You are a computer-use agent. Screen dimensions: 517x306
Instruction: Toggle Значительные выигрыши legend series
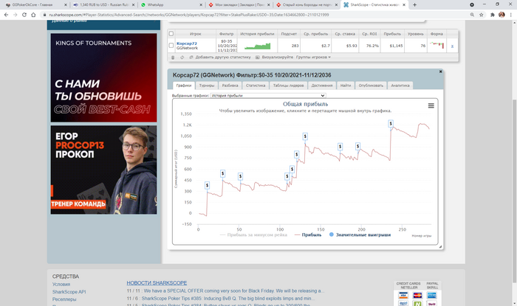pos(360,235)
